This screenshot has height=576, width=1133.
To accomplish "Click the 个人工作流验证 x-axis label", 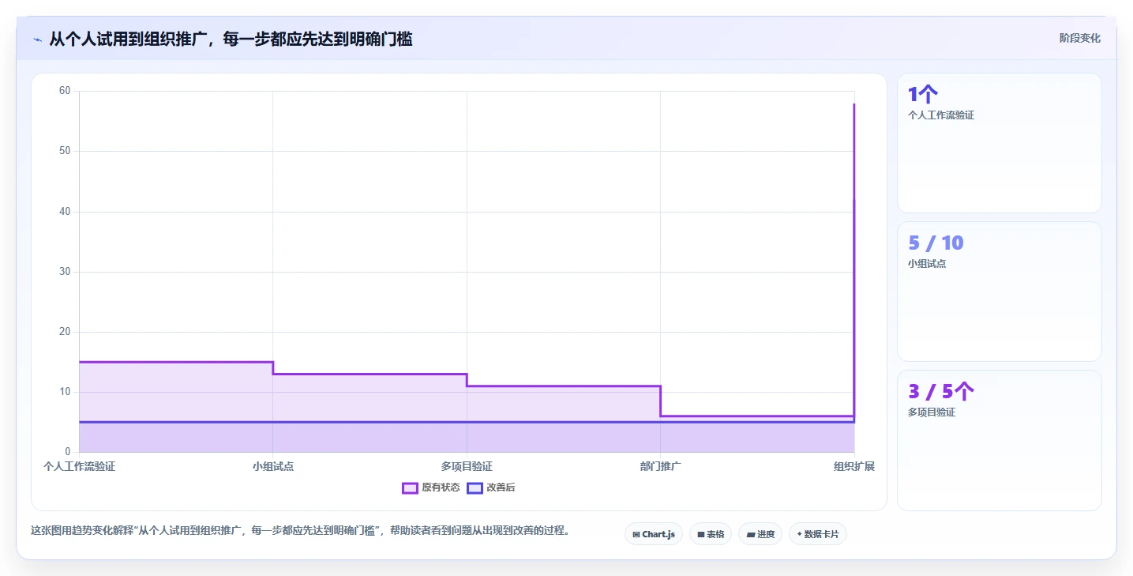I will coord(79,466).
